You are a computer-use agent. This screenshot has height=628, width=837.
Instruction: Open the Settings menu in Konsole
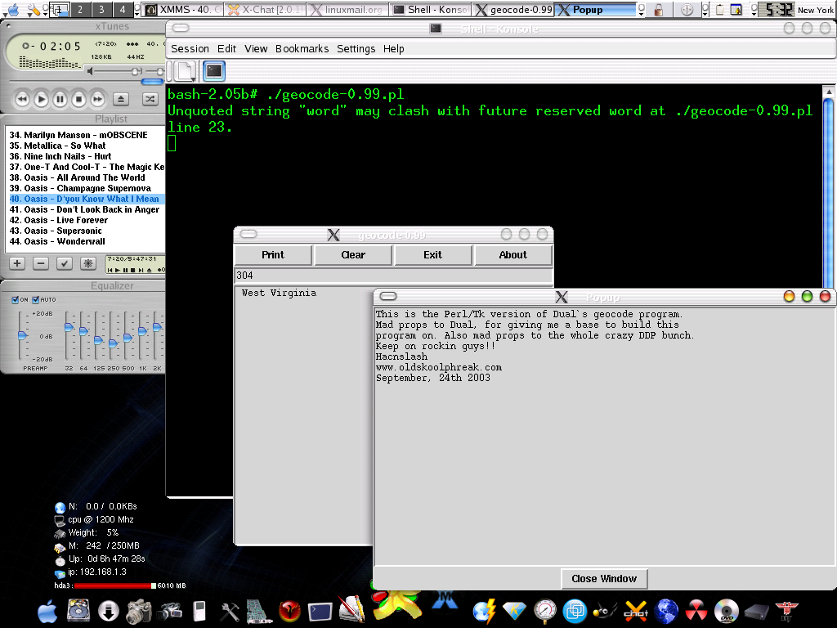[x=356, y=49]
